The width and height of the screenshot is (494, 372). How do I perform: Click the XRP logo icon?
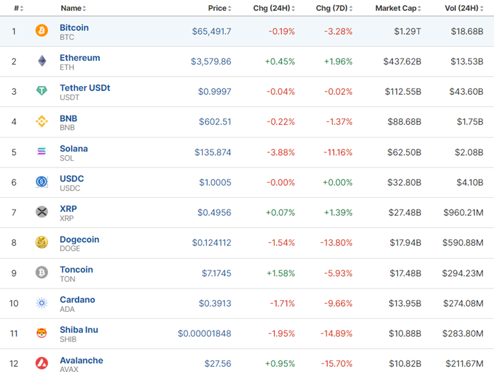pyautogui.click(x=42, y=212)
